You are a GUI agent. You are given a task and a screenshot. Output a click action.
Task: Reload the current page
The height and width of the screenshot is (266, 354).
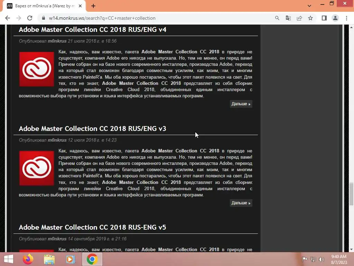(x=30, y=18)
